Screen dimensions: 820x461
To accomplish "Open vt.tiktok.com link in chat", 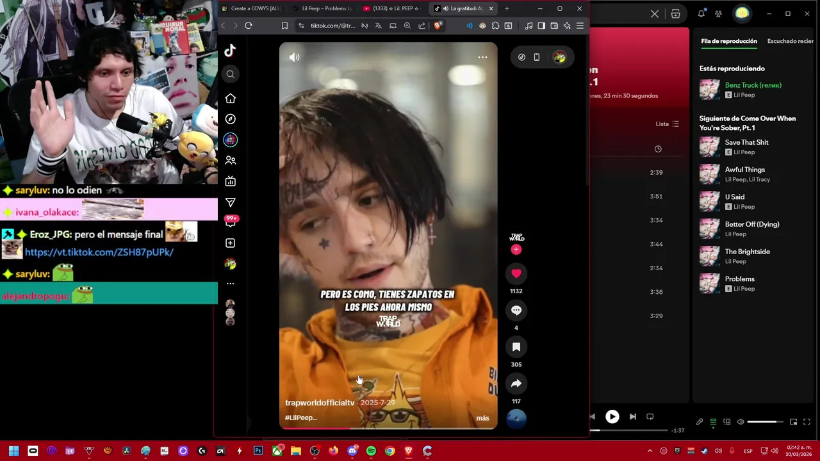I will click(x=99, y=252).
